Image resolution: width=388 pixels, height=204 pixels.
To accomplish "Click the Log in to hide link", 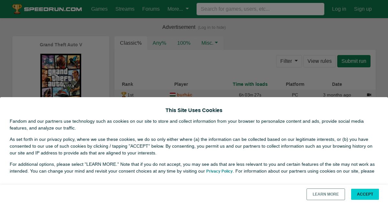I will pyautogui.click(x=212, y=28).
